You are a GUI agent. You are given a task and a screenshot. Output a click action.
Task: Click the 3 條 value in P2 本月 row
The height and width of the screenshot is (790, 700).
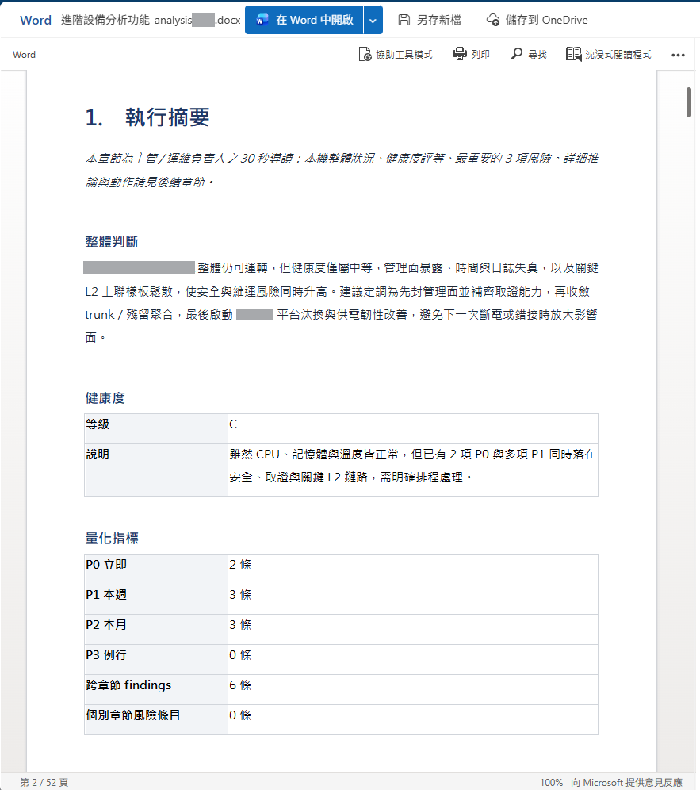point(240,625)
